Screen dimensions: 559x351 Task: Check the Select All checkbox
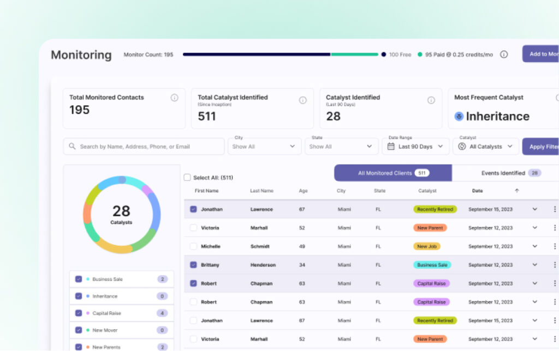coord(187,178)
